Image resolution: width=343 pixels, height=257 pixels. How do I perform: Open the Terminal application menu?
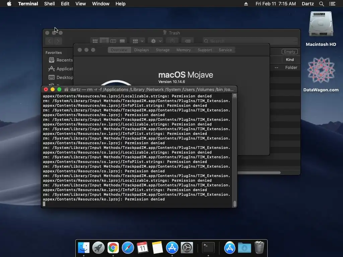[28, 4]
